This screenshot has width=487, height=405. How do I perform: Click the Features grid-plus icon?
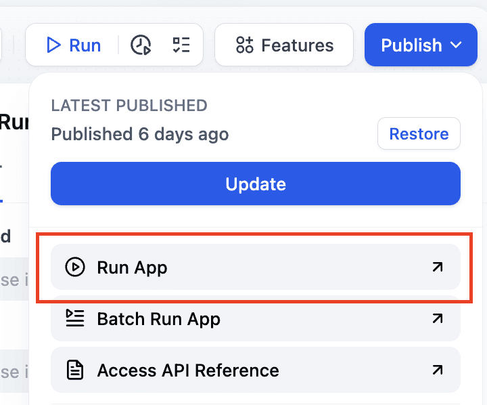[244, 45]
